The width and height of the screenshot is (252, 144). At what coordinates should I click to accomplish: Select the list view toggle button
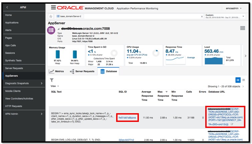tap(238, 80)
